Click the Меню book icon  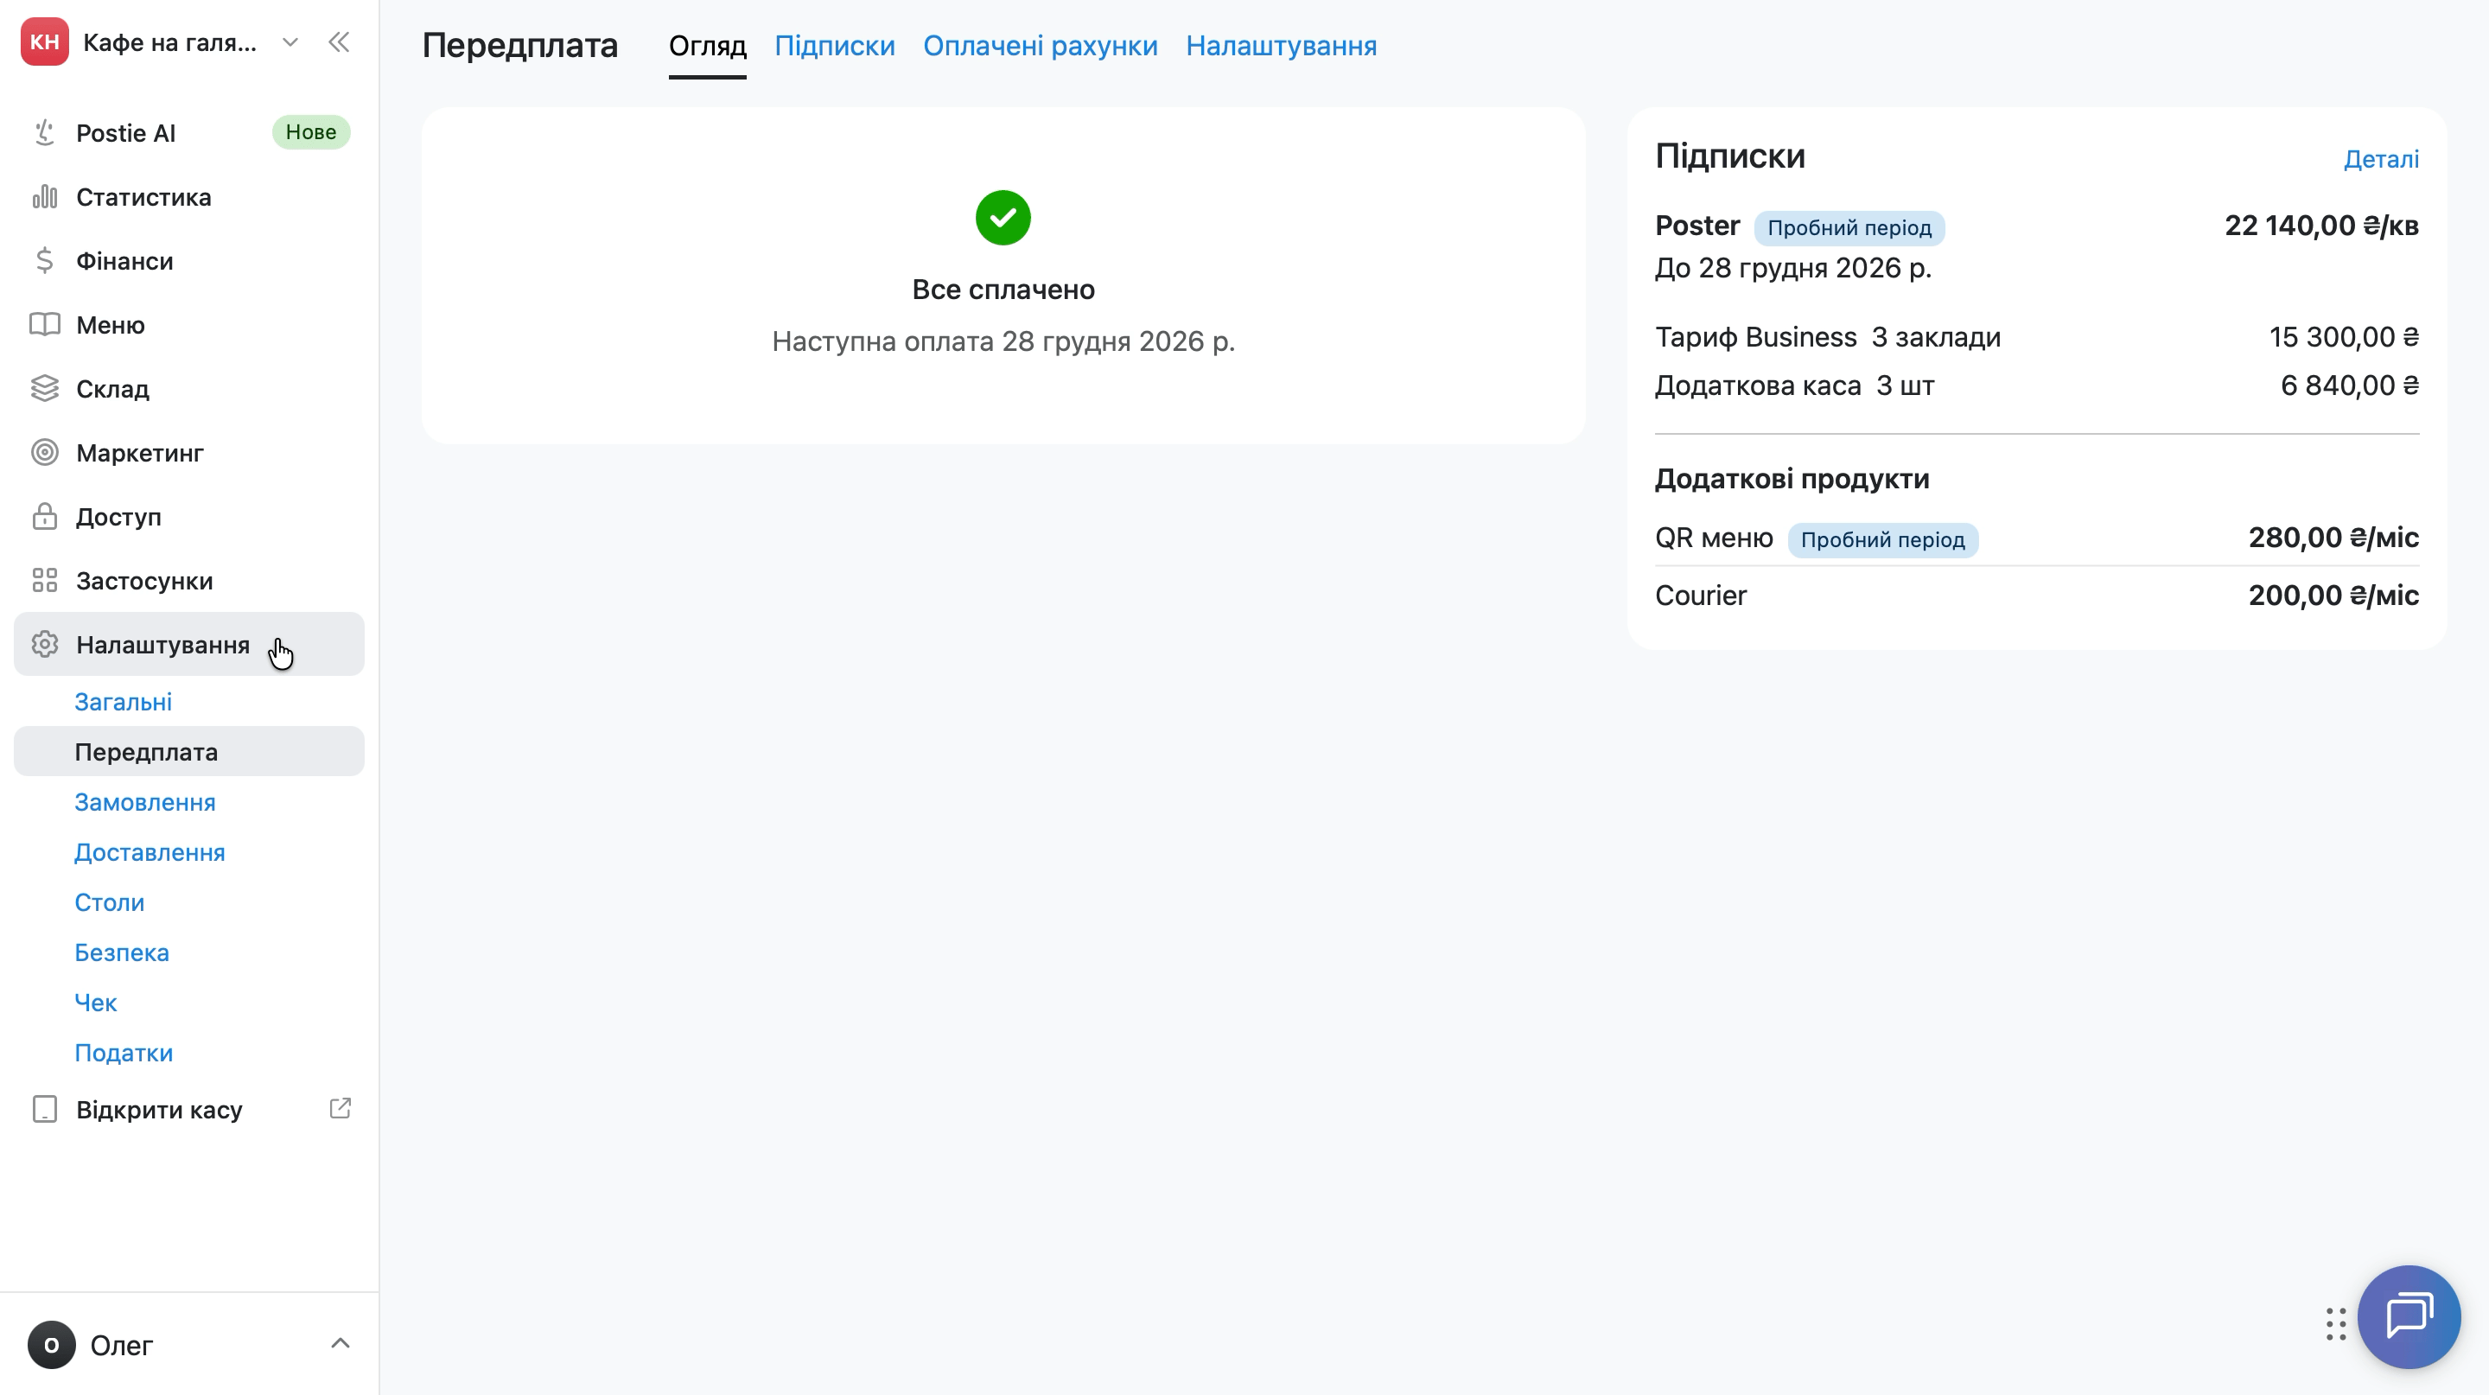click(x=44, y=325)
